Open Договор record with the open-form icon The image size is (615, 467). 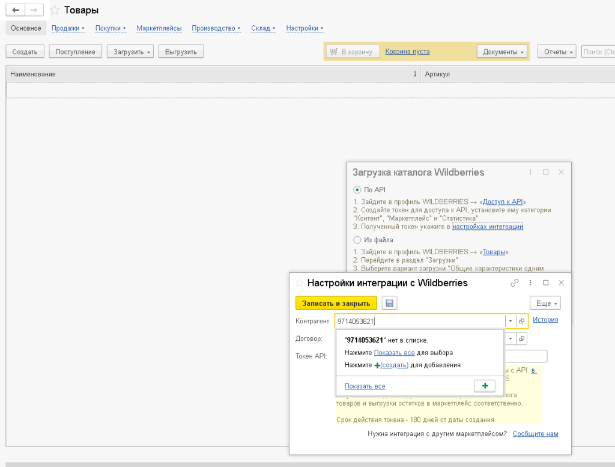click(x=522, y=338)
